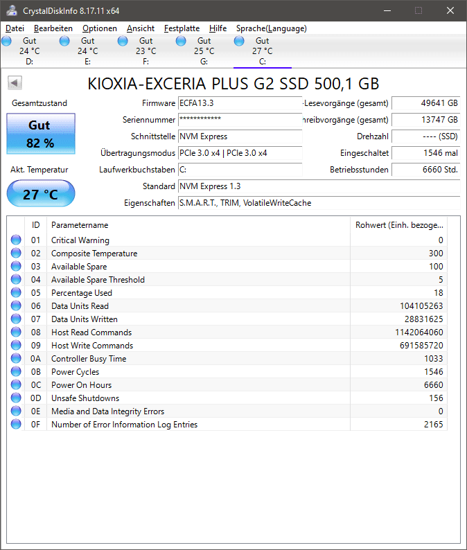Click the Parametername column header
467x550 pixels.
point(198,225)
